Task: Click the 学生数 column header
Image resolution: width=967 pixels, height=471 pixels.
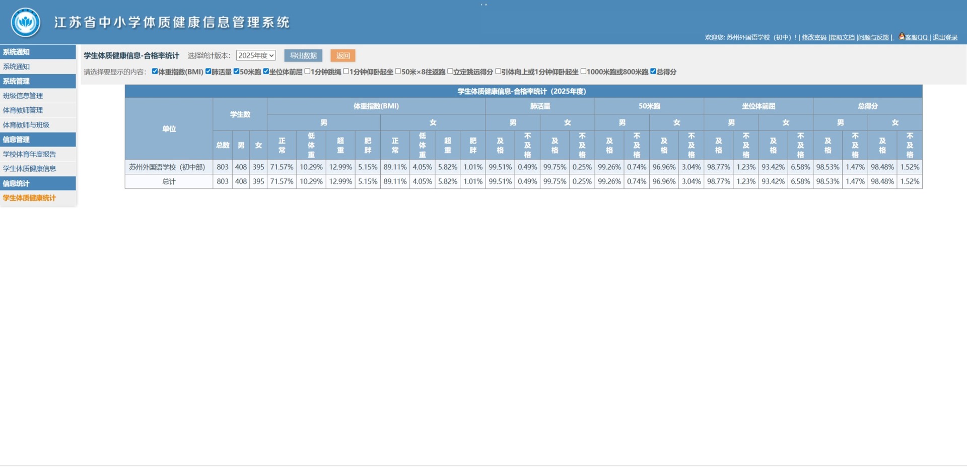Action: coord(240,114)
